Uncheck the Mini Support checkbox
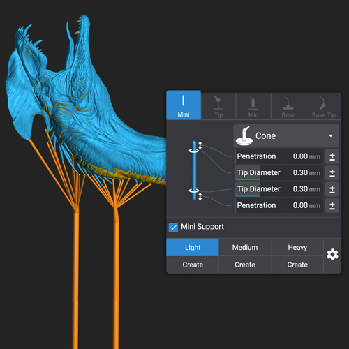This screenshot has height=349, width=349. pyautogui.click(x=173, y=228)
